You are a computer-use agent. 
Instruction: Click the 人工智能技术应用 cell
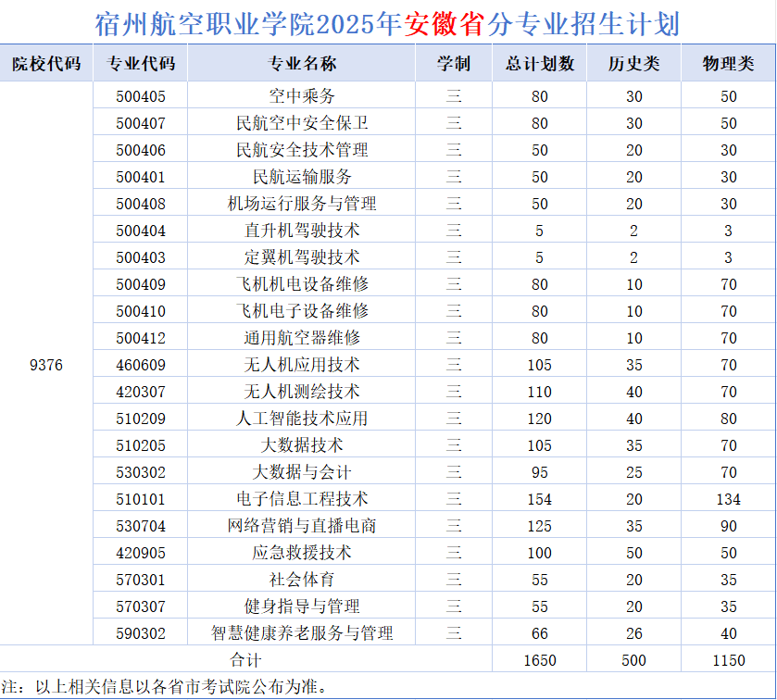tap(302, 419)
